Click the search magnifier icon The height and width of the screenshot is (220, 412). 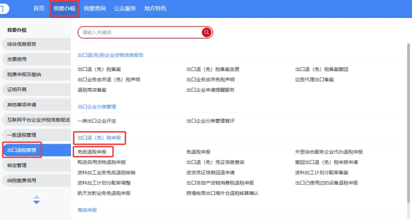[x=206, y=32]
